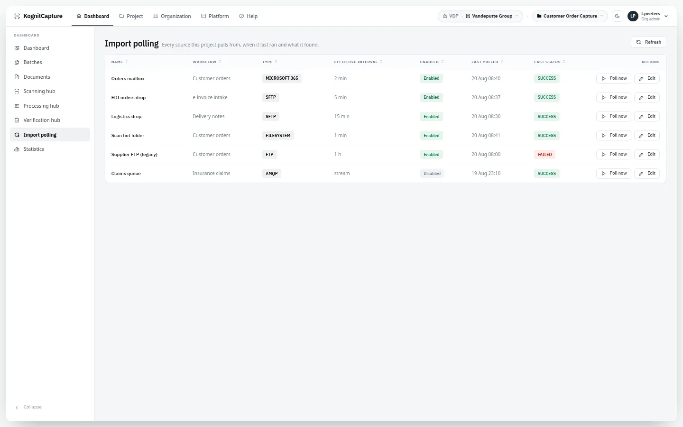This screenshot has width=683, height=427.
Task: Open Batches in the sidebar
Action: [50, 62]
